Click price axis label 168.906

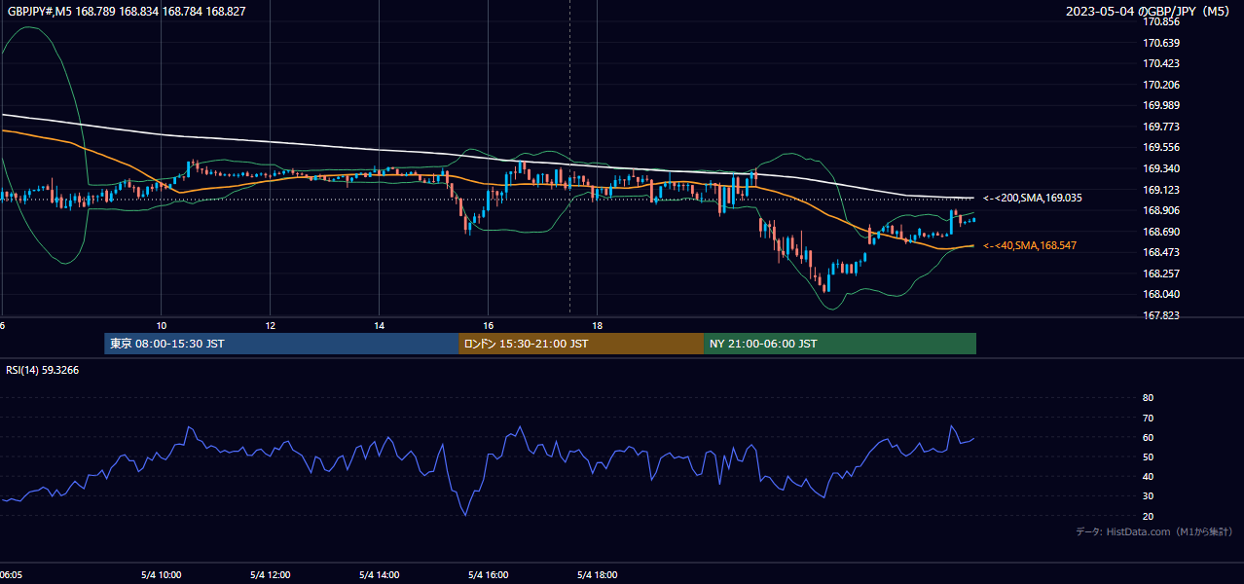click(x=1161, y=210)
